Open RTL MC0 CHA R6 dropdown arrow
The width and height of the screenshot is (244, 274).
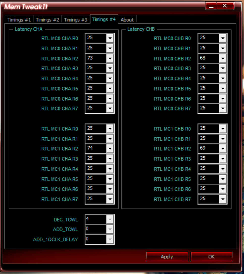pyautogui.click(x=110, y=99)
